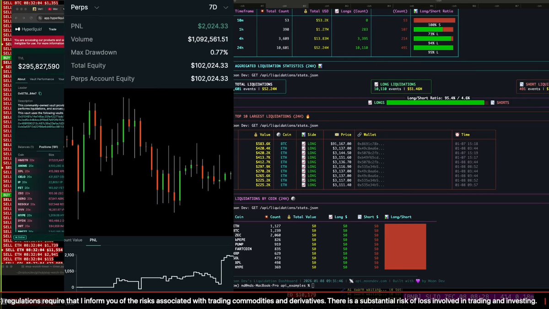Click the ZEC 20x position row
Viewport: 549px width, 309px height.
[40, 193]
